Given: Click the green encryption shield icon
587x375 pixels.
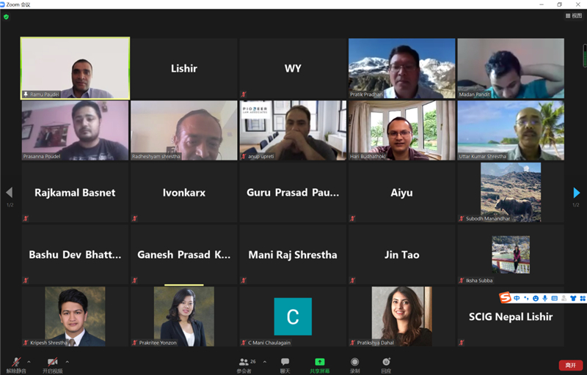Looking at the screenshot, I should point(6,17).
